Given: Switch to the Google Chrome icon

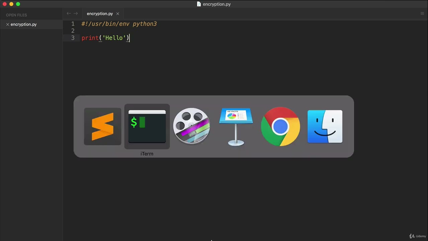Looking at the screenshot, I should pos(281,127).
